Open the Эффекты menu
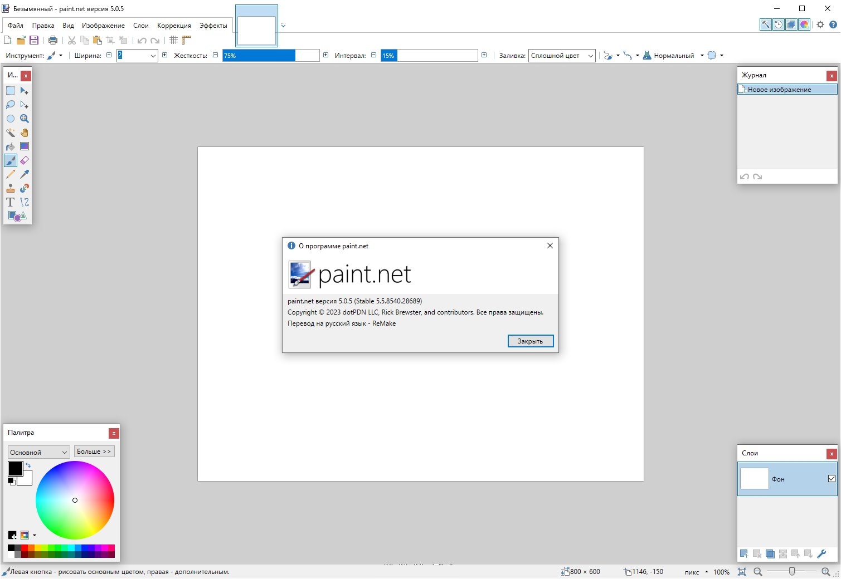Viewport: 841px width, 579px height. point(213,26)
